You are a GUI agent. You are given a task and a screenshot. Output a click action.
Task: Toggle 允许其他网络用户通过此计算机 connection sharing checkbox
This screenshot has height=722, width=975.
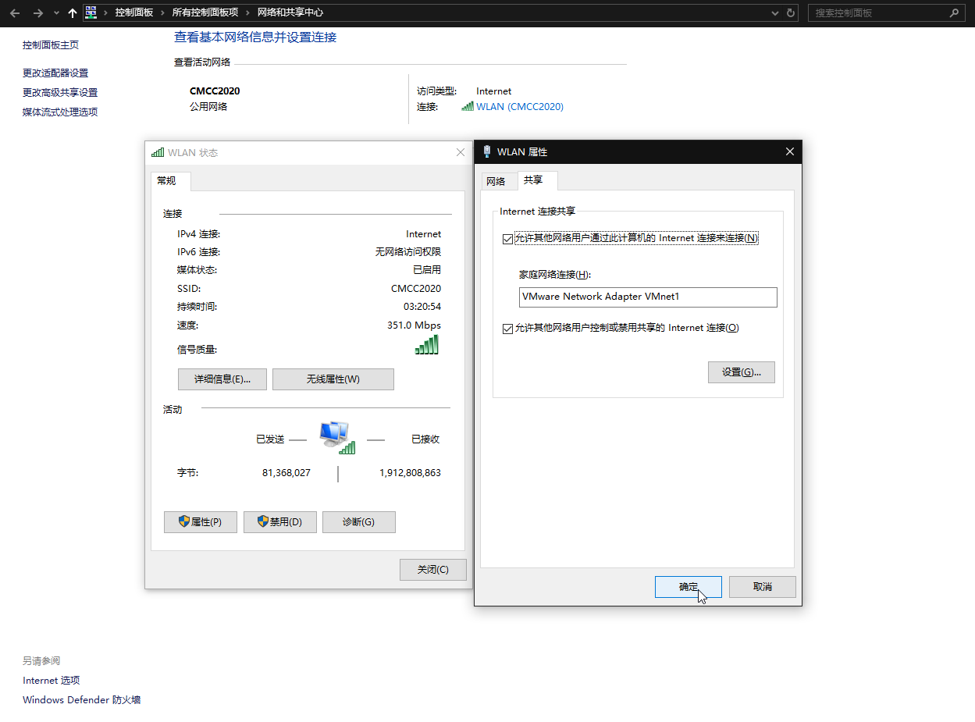[507, 238]
